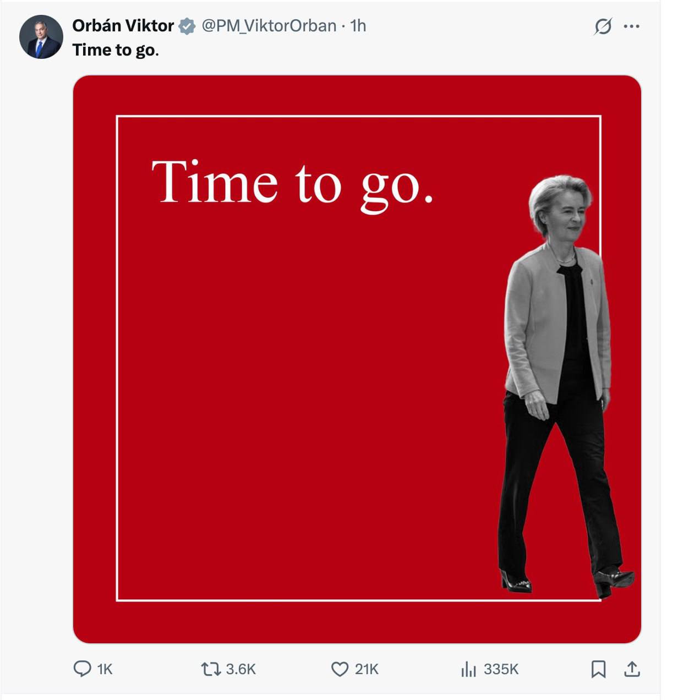The height and width of the screenshot is (700, 678).
Task: Click the repost arrows icon
Action: [x=210, y=669]
